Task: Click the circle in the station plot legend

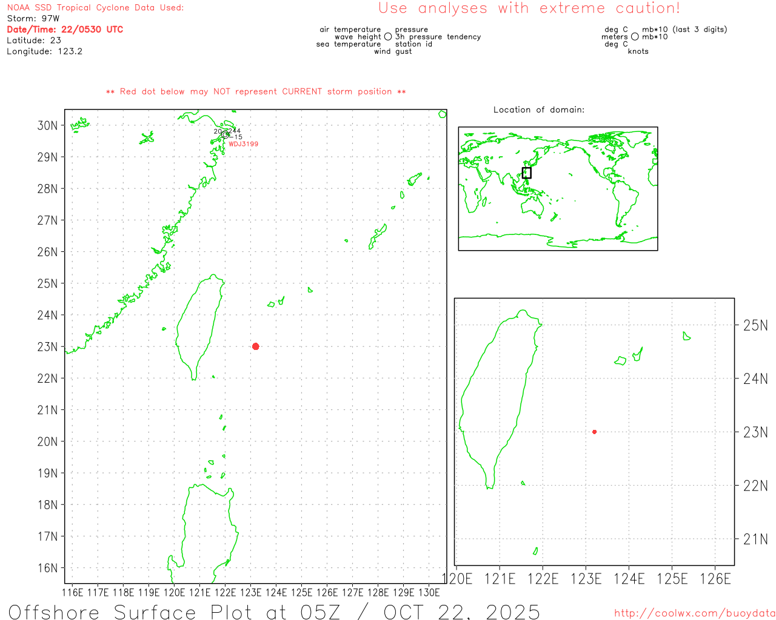Action: 388,37
